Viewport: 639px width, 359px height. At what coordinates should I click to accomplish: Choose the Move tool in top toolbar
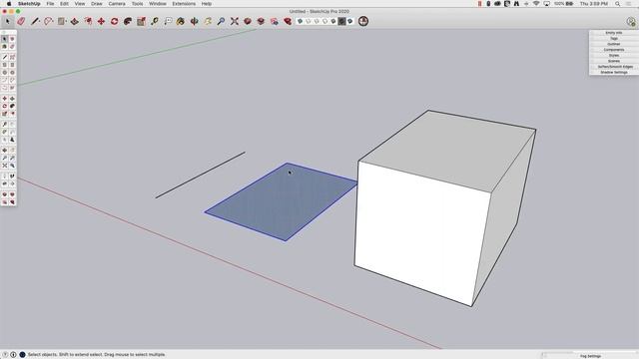[x=101, y=21]
